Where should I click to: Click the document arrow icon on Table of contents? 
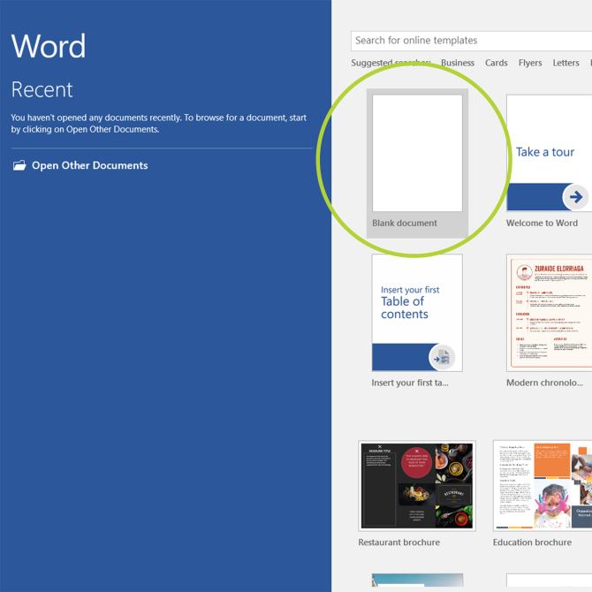point(442,357)
